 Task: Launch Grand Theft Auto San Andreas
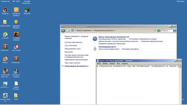[5, 71]
